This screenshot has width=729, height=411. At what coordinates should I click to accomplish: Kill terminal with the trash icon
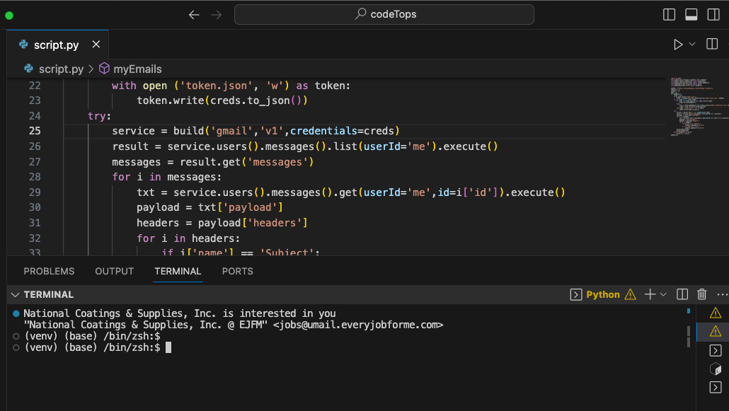click(702, 294)
